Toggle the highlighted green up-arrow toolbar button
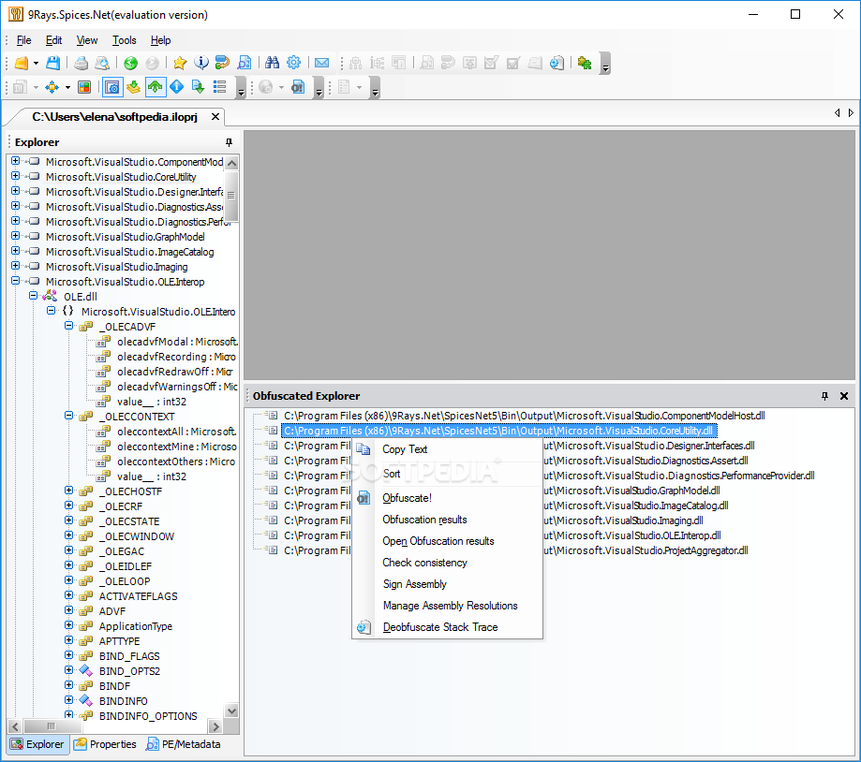The image size is (861, 762). (x=156, y=87)
